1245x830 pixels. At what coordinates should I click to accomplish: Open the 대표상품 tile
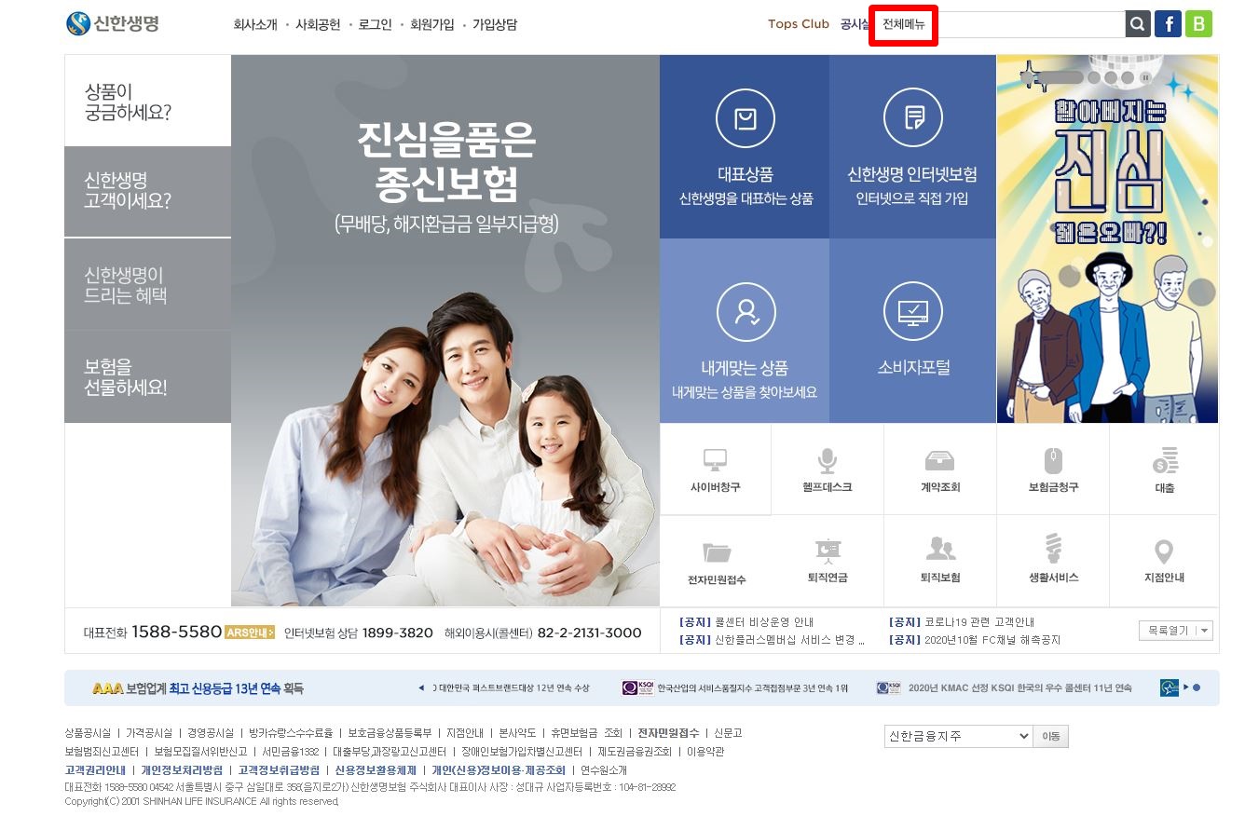coord(745,147)
